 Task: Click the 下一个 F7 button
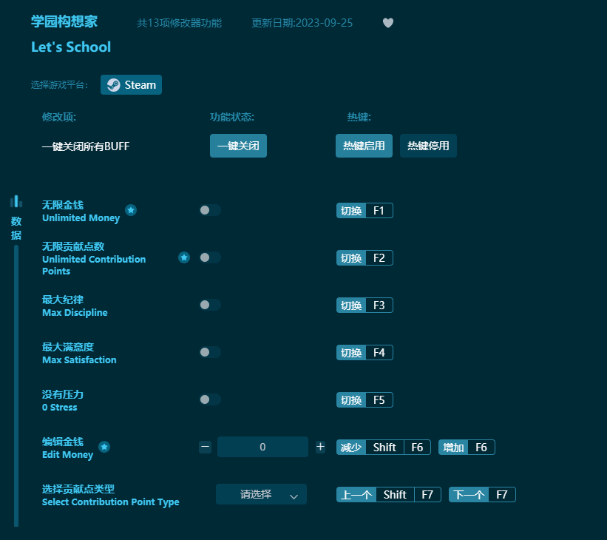(482, 494)
